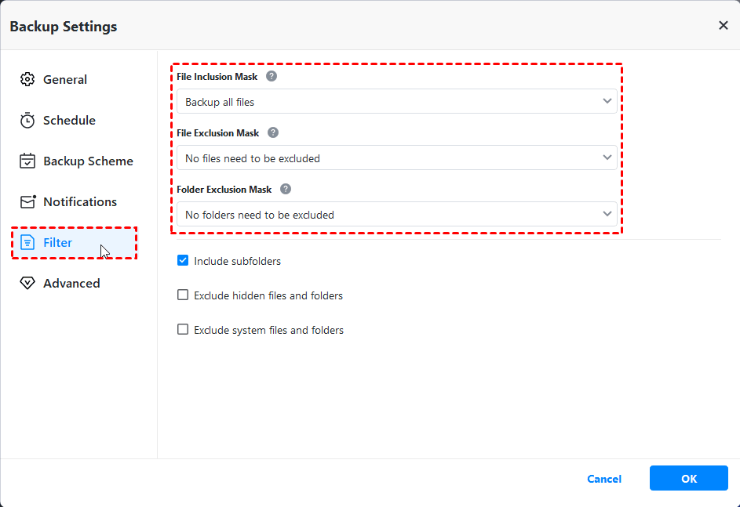
Task: Uncheck the Include subfolders checkbox
Action: (183, 261)
